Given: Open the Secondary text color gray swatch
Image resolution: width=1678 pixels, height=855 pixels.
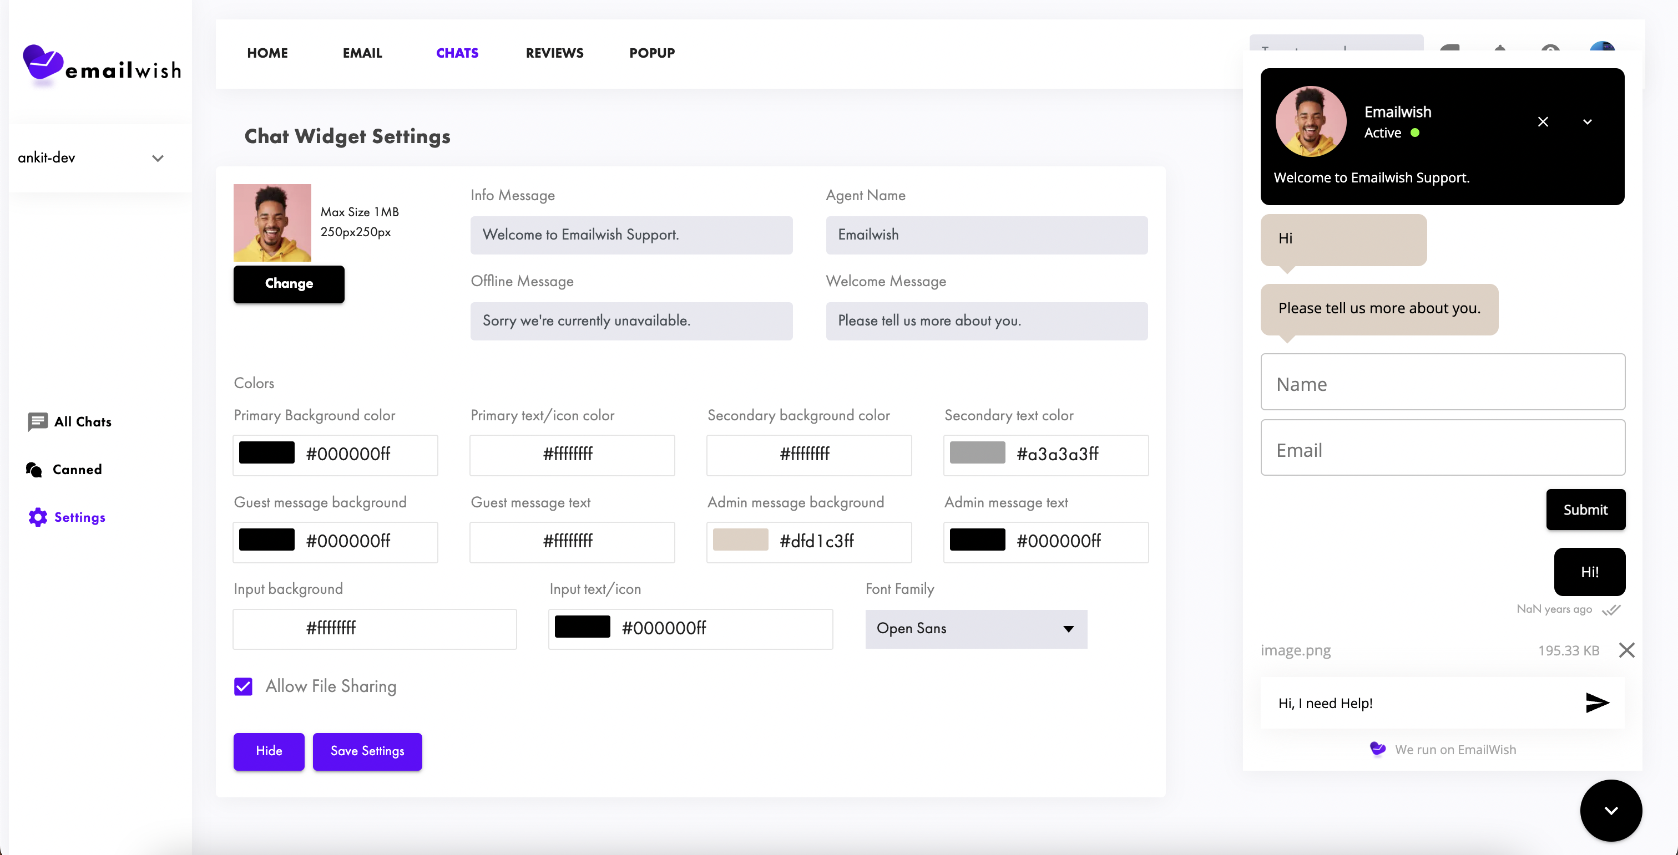Looking at the screenshot, I should tap(977, 453).
